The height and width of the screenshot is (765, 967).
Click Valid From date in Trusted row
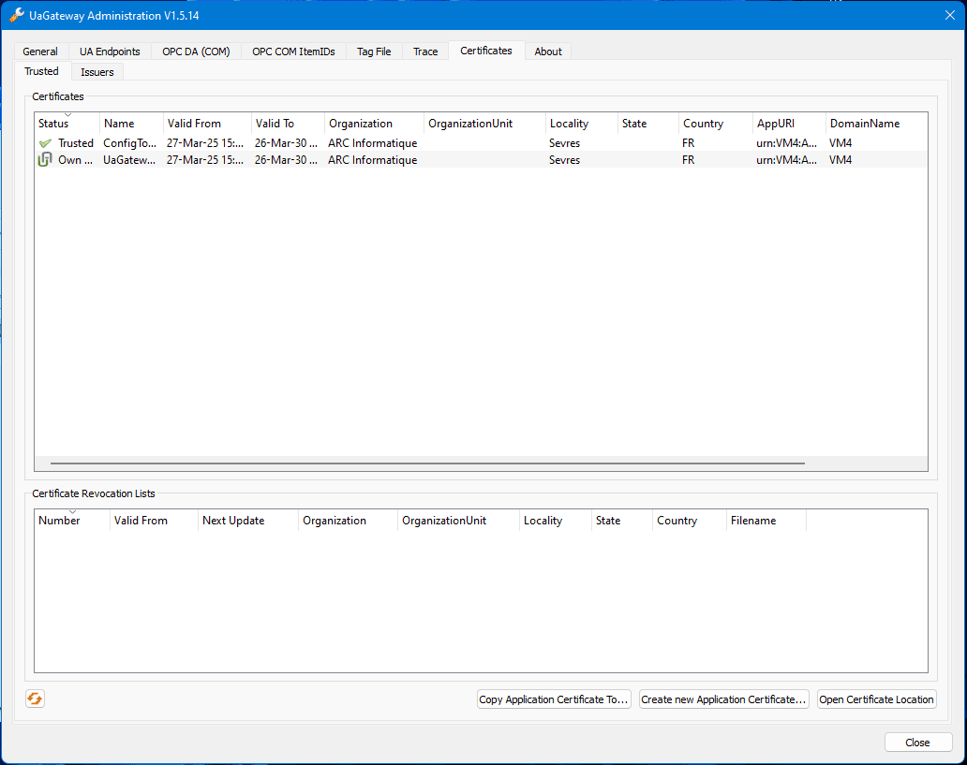coord(205,143)
